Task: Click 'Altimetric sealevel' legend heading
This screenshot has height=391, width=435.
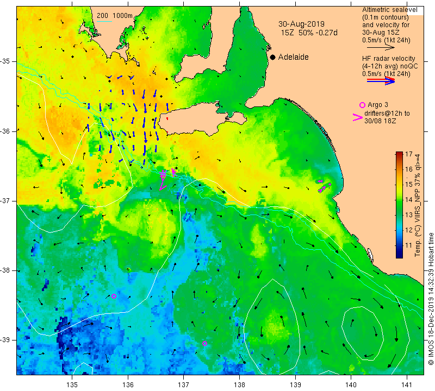Action: click(389, 10)
